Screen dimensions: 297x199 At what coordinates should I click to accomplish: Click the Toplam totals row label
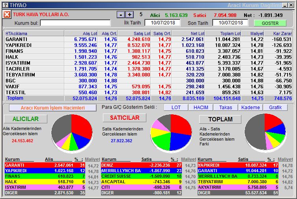click(15, 98)
